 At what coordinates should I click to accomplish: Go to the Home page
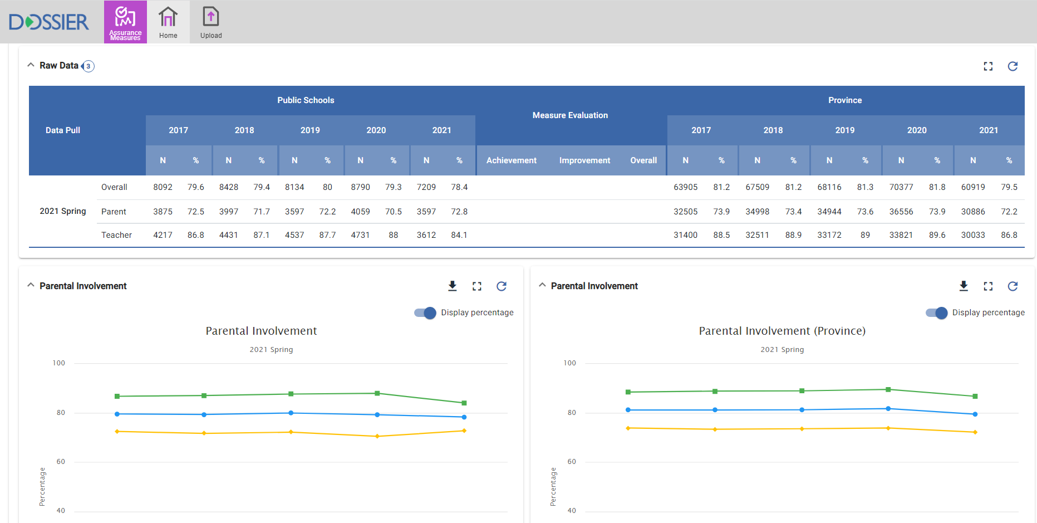coord(168,22)
